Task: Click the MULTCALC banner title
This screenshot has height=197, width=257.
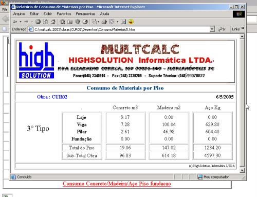Action: pos(140,49)
